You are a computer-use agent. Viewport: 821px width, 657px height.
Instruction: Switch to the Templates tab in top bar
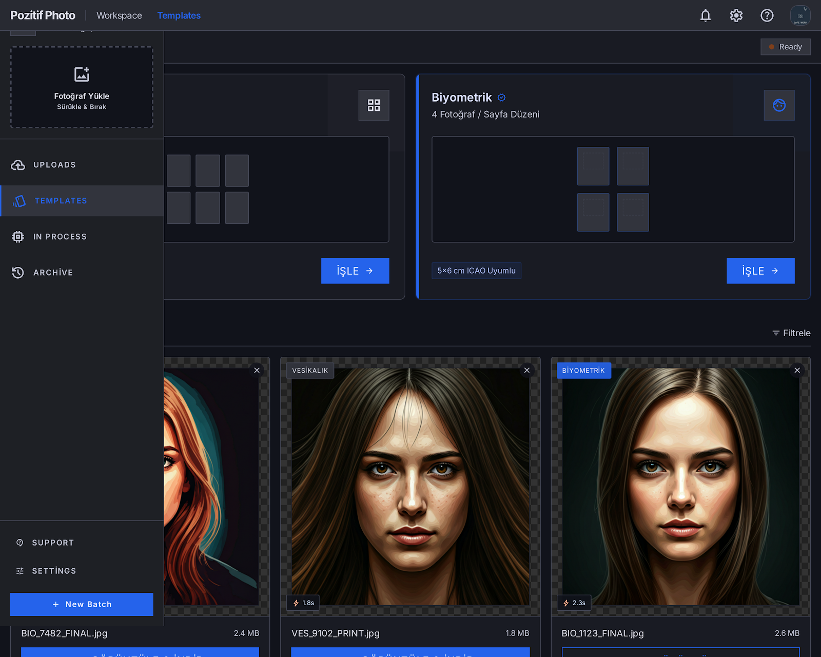pos(179,15)
